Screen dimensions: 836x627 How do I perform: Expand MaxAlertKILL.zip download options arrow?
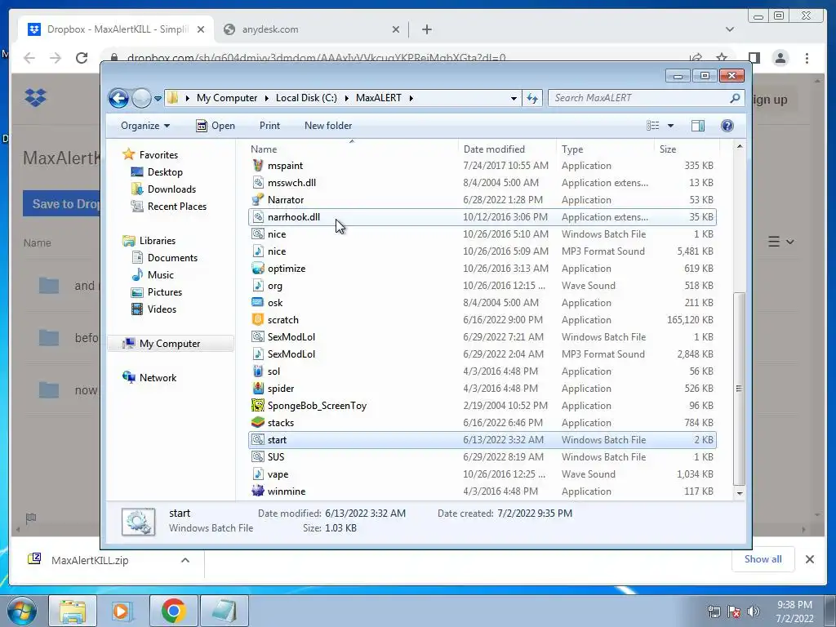tap(185, 560)
